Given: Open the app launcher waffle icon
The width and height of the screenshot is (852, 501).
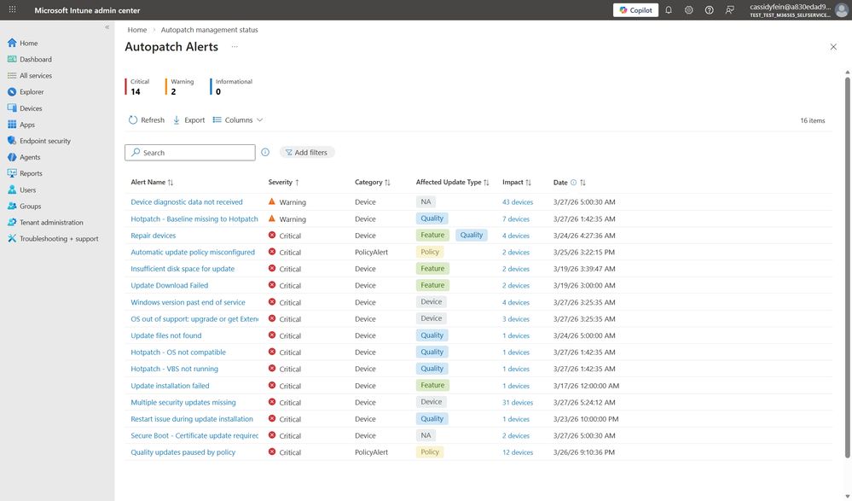Looking at the screenshot, I should click(12, 9).
